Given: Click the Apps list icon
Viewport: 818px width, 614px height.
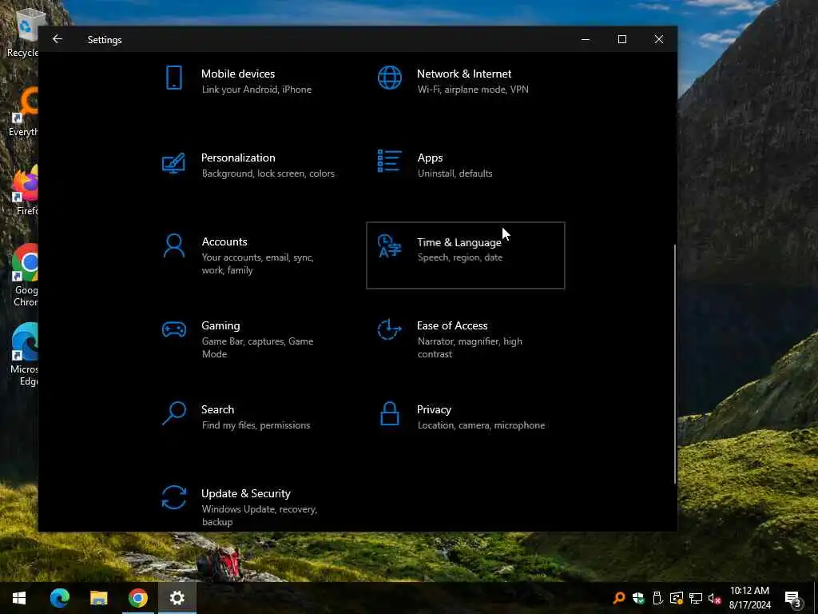Looking at the screenshot, I should point(389,161).
